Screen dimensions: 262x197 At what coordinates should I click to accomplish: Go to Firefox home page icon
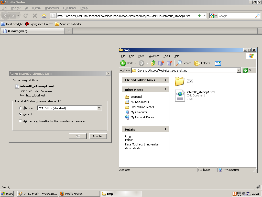pos(44,16)
